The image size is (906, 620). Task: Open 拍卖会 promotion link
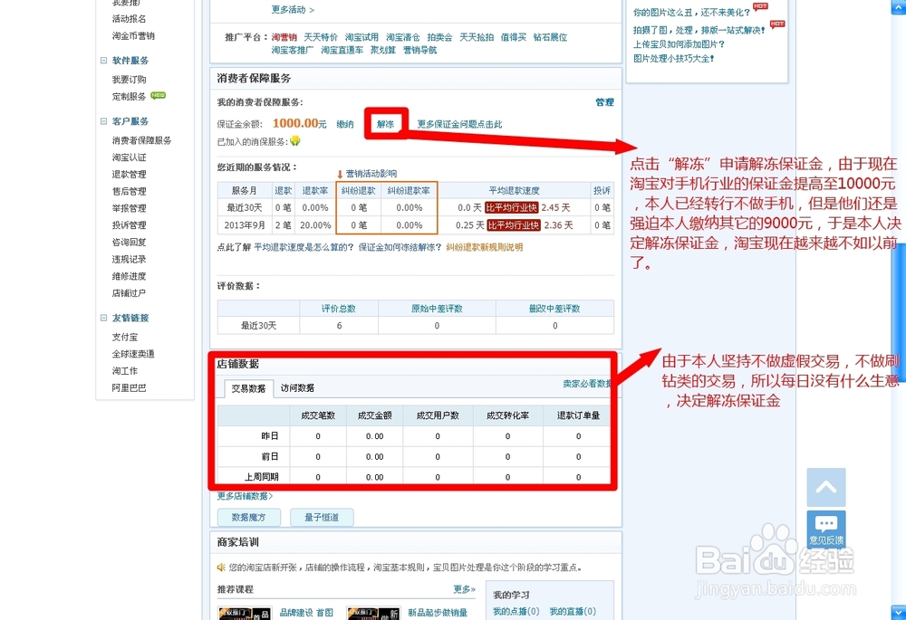tap(439, 37)
